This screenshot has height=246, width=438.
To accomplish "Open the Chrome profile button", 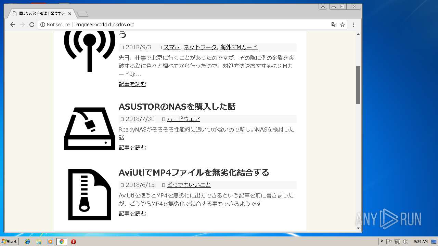I will [323, 6].
